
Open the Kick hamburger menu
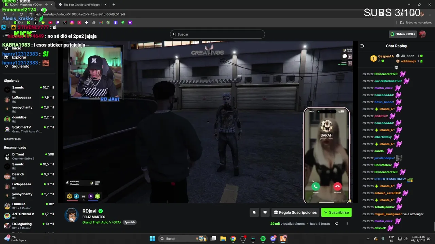[7, 34]
